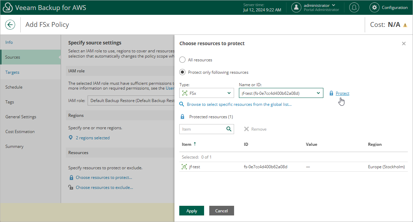Viewport: 413px width, 222px height.
Task: Click the Europe (Stockholm) region cell
Action: pos(386,167)
